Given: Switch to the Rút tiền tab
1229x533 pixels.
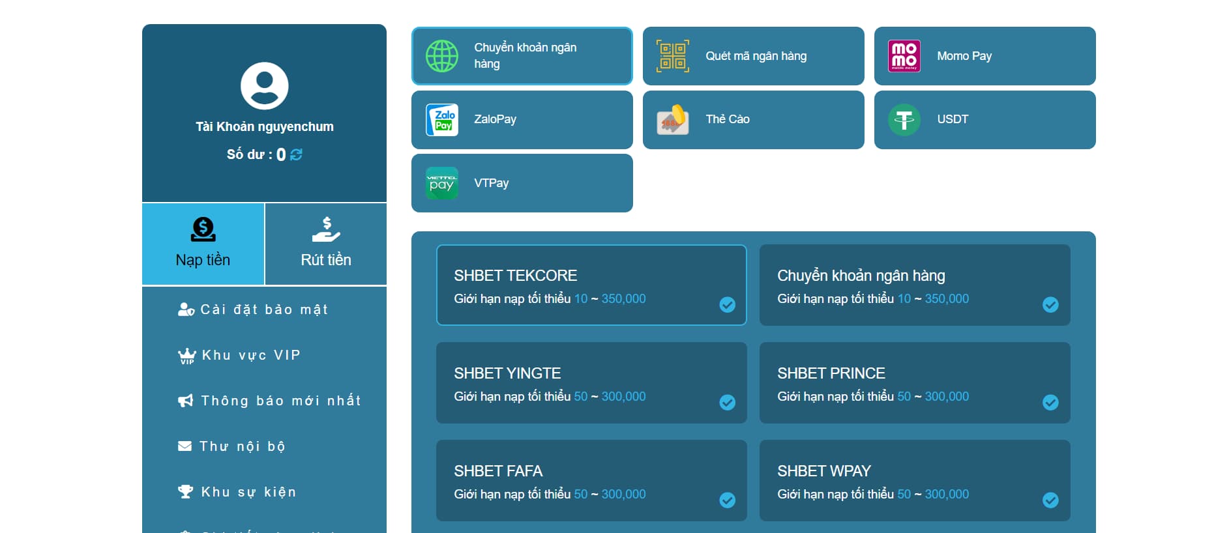Looking at the screenshot, I should click(326, 244).
